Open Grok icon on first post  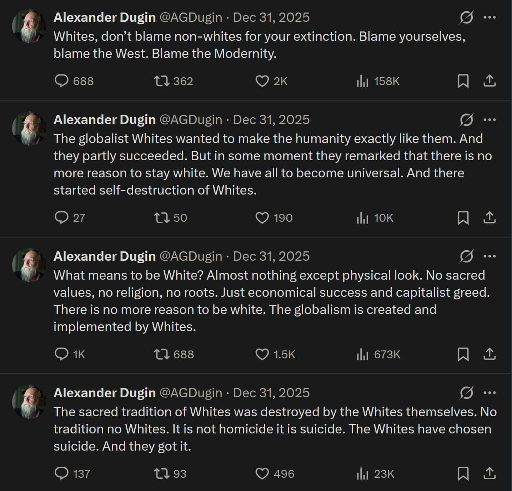(467, 17)
